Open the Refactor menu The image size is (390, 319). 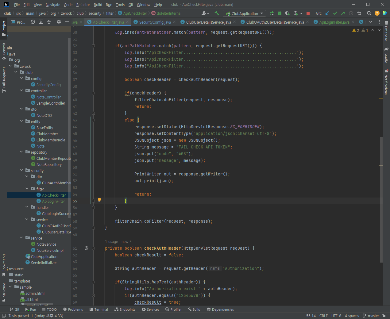coord(83,5)
